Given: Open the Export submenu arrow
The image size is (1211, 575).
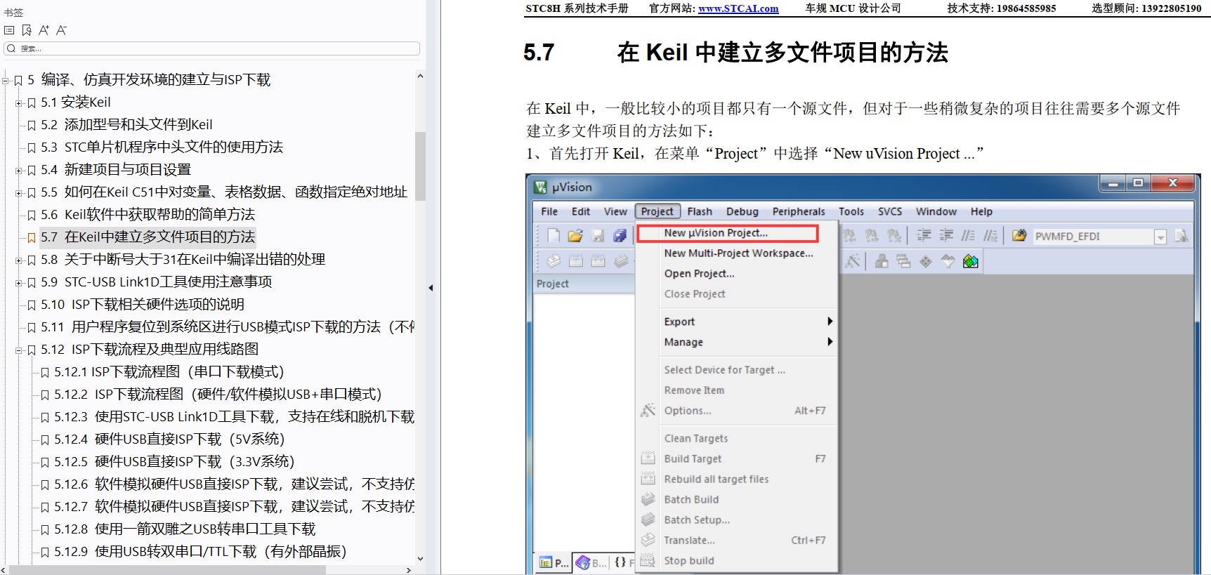Looking at the screenshot, I should point(830,322).
